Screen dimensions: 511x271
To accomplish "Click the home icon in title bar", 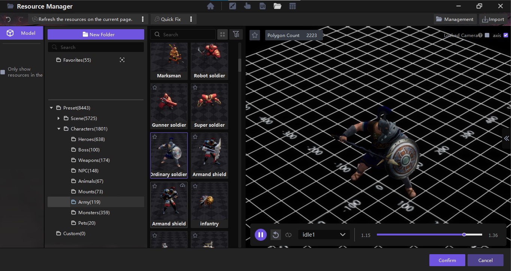I will (211, 6).
